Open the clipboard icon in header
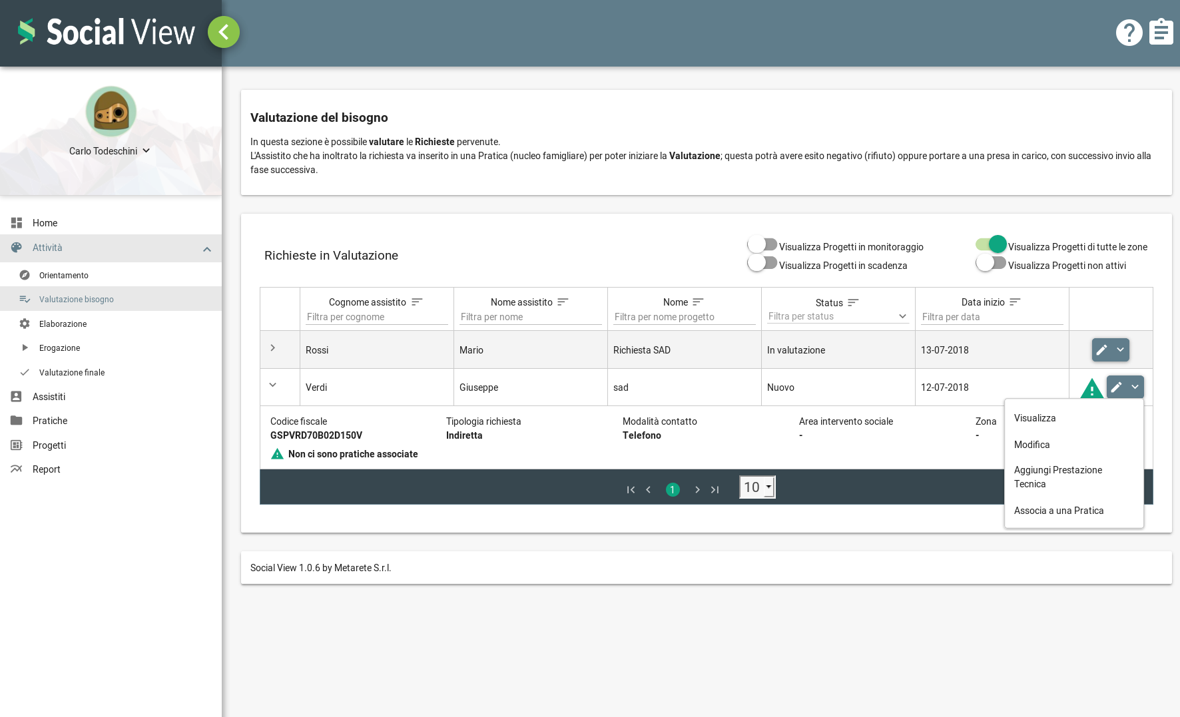The height and width of the screenshot is (717, 1180). pyautogui.click(x=1161, y=32)
